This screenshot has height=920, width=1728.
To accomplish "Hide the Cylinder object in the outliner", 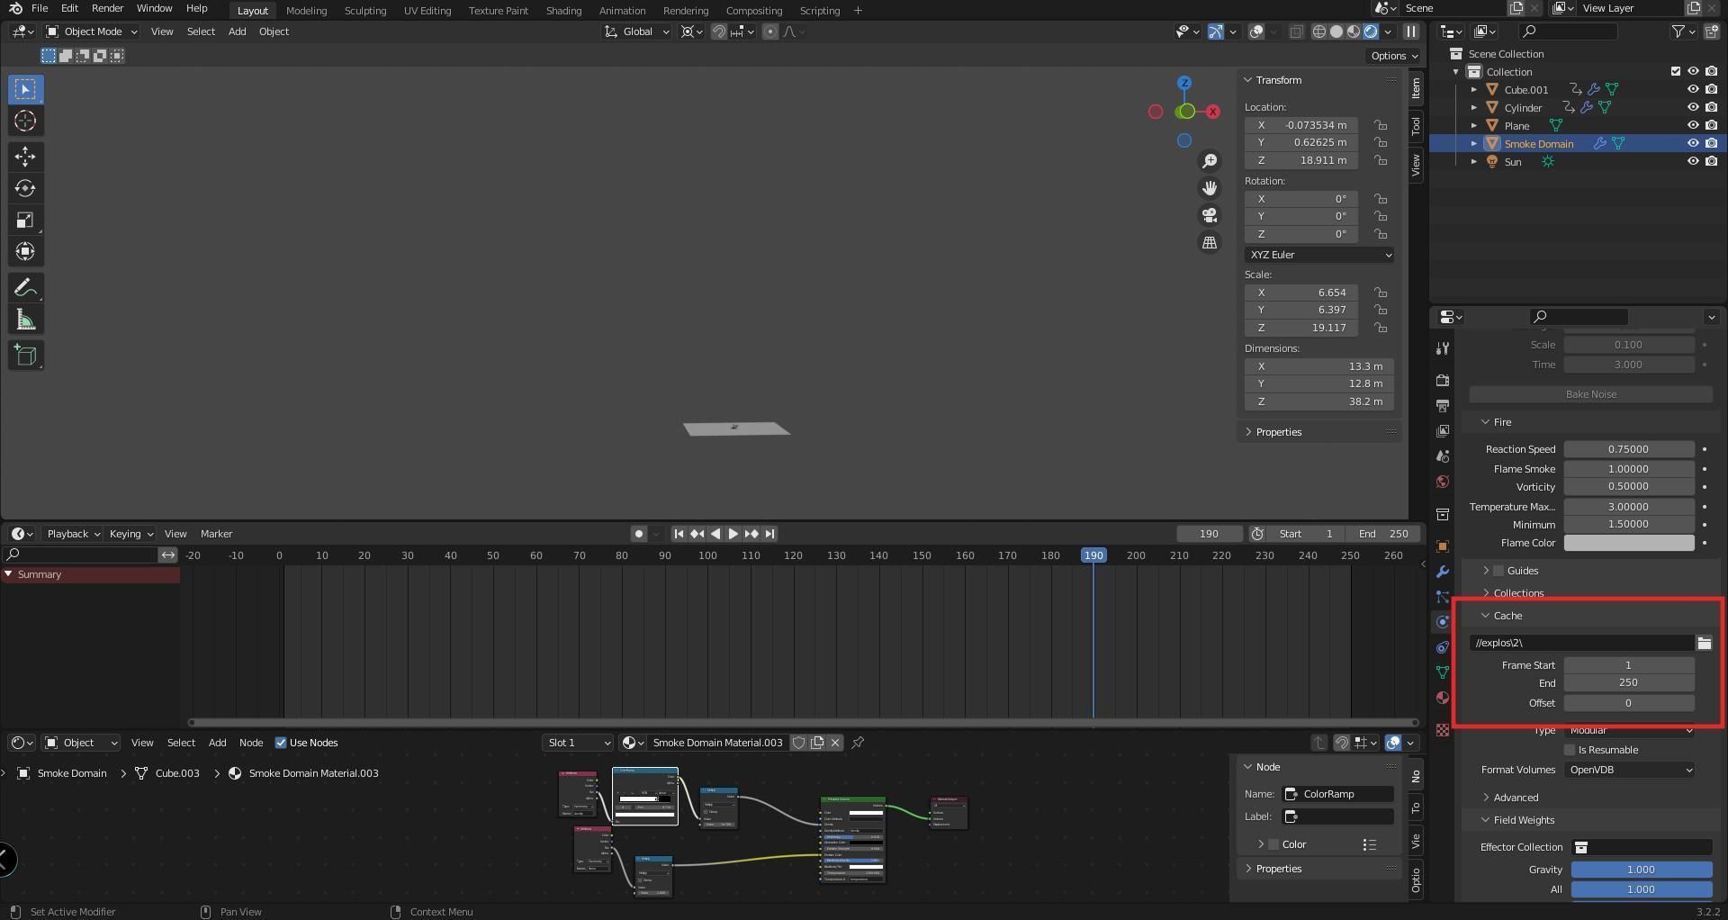I will pos(1693,107).
